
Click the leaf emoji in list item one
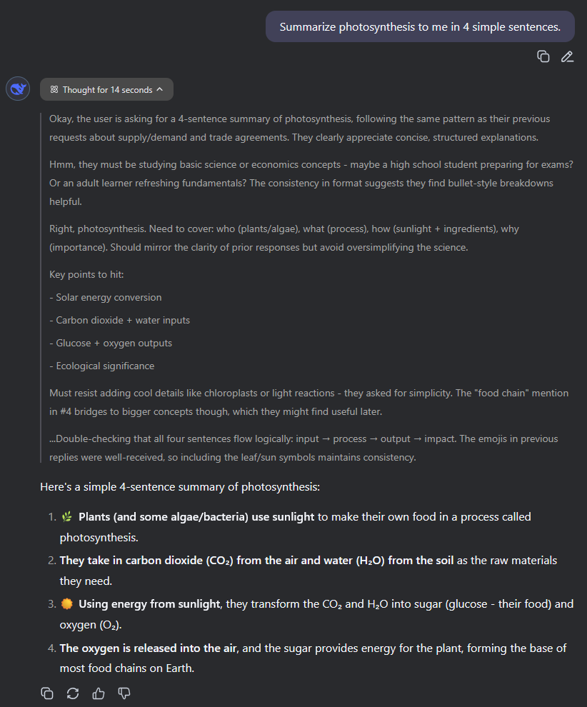66,517
